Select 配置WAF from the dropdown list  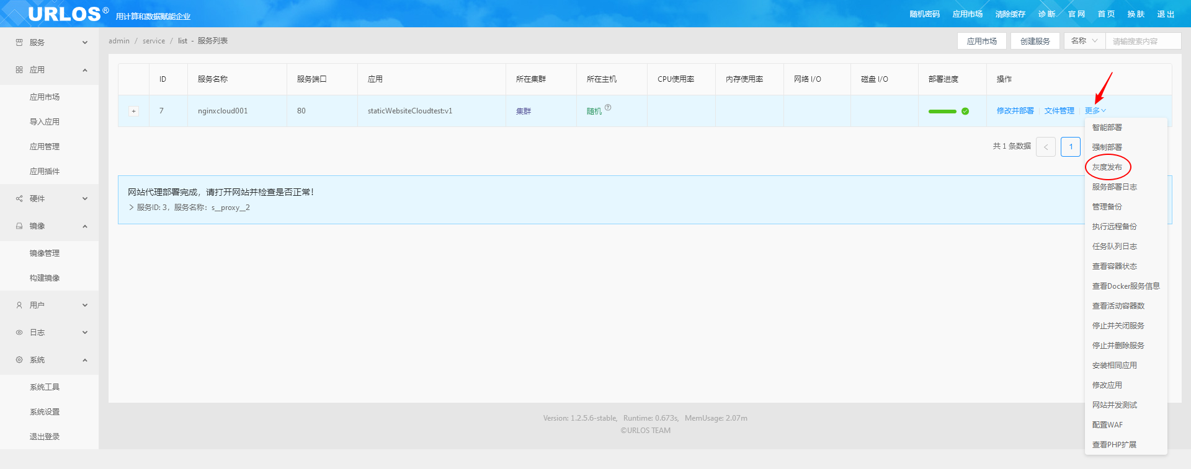click(x=1107, y=425)
